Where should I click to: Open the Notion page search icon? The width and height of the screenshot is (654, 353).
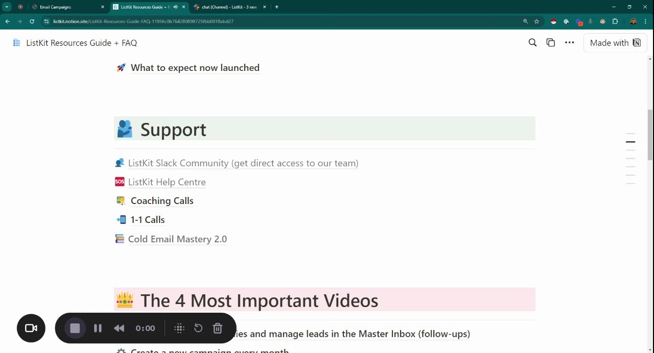coord(532,43)
